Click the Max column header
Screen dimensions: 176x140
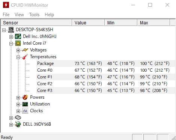pyautogui.click(x=154, y=23)
